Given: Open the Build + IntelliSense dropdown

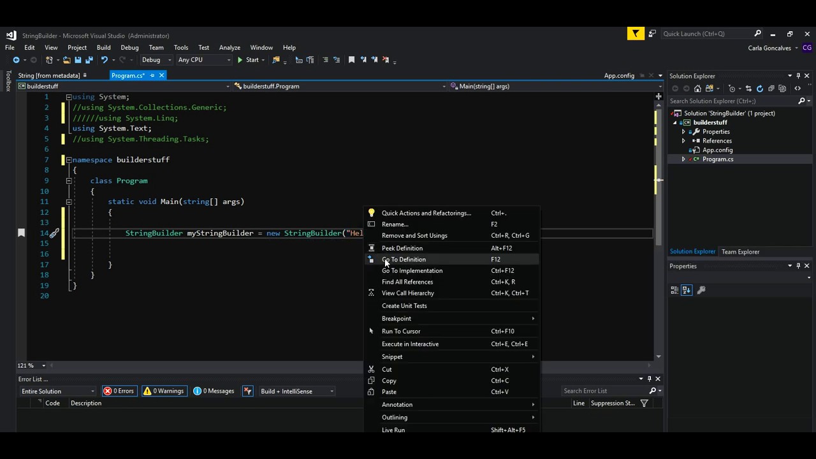Looking at the screenshot, I should [296, 391].
